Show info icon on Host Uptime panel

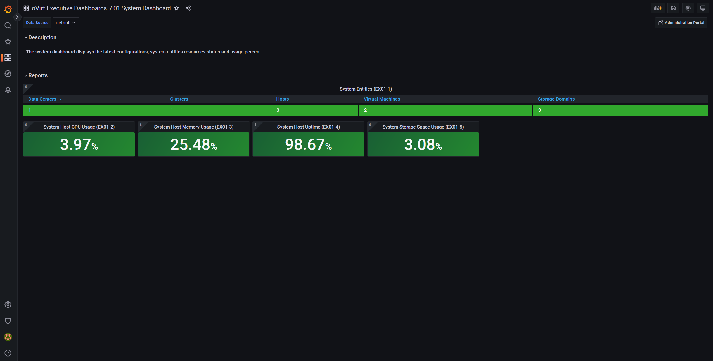tap(255, 125)
